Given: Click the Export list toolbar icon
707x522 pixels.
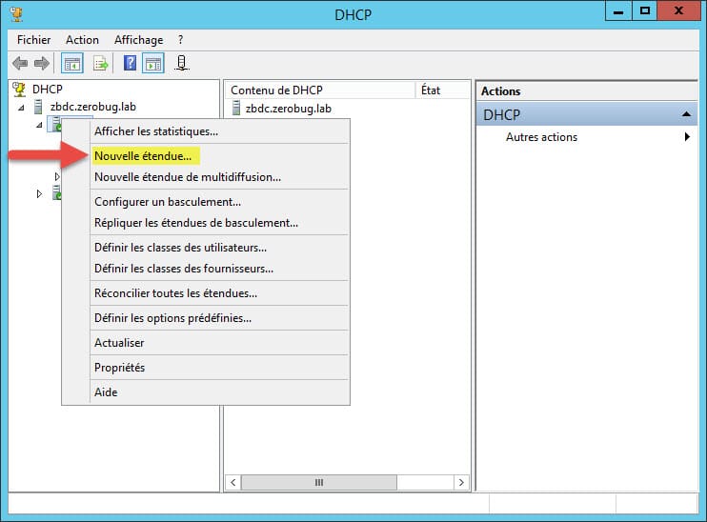Looking at the screenshot, I should (101, 64).
